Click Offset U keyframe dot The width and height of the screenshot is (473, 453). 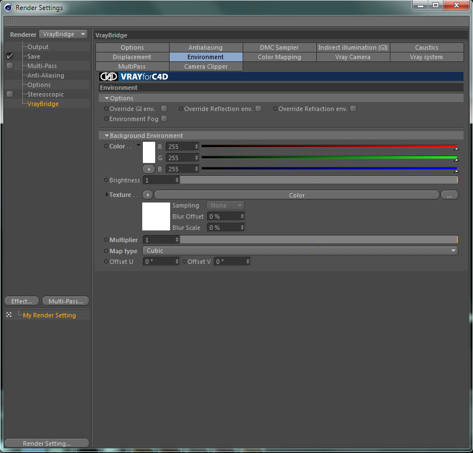[x=106, y=261]
